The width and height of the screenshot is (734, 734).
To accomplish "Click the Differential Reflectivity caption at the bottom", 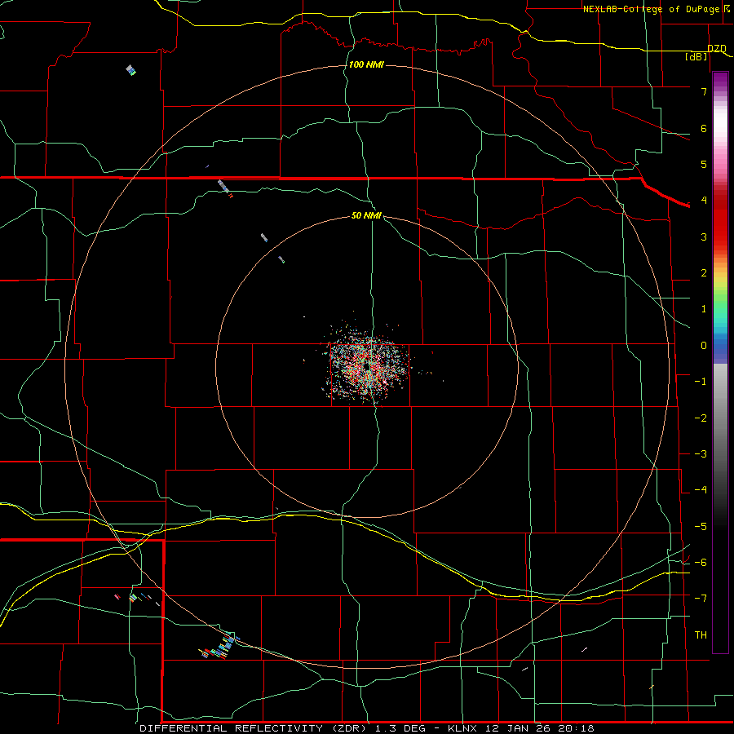I will coord(367,728).
